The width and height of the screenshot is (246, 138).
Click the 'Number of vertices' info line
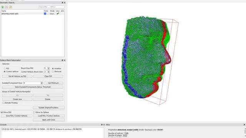pos(118,133)
